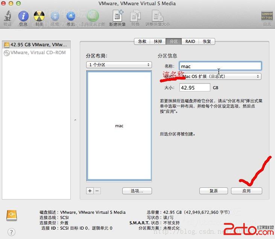The width and height of the screenshot is (275, 239).
Task: Click the 分区信息 heading label
Action: (167, 56)
